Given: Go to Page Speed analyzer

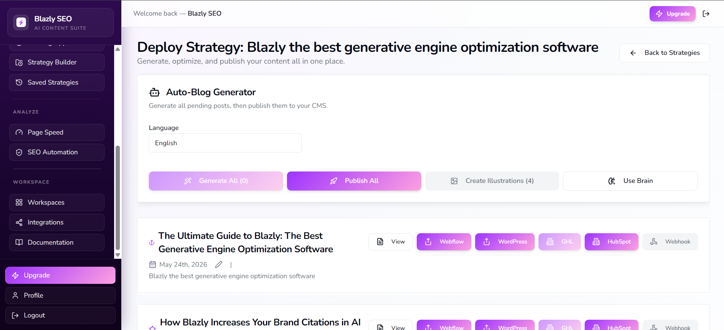Looking at the screenshot, I should pyautogui.click(x=57, y=132).
